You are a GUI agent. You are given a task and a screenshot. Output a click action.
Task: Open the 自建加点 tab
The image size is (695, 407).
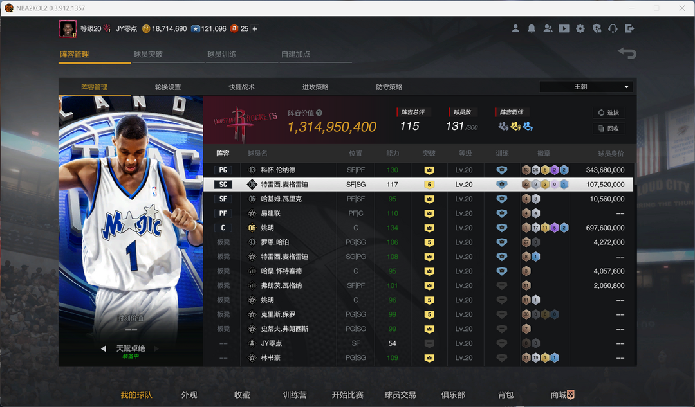[295, 54]
